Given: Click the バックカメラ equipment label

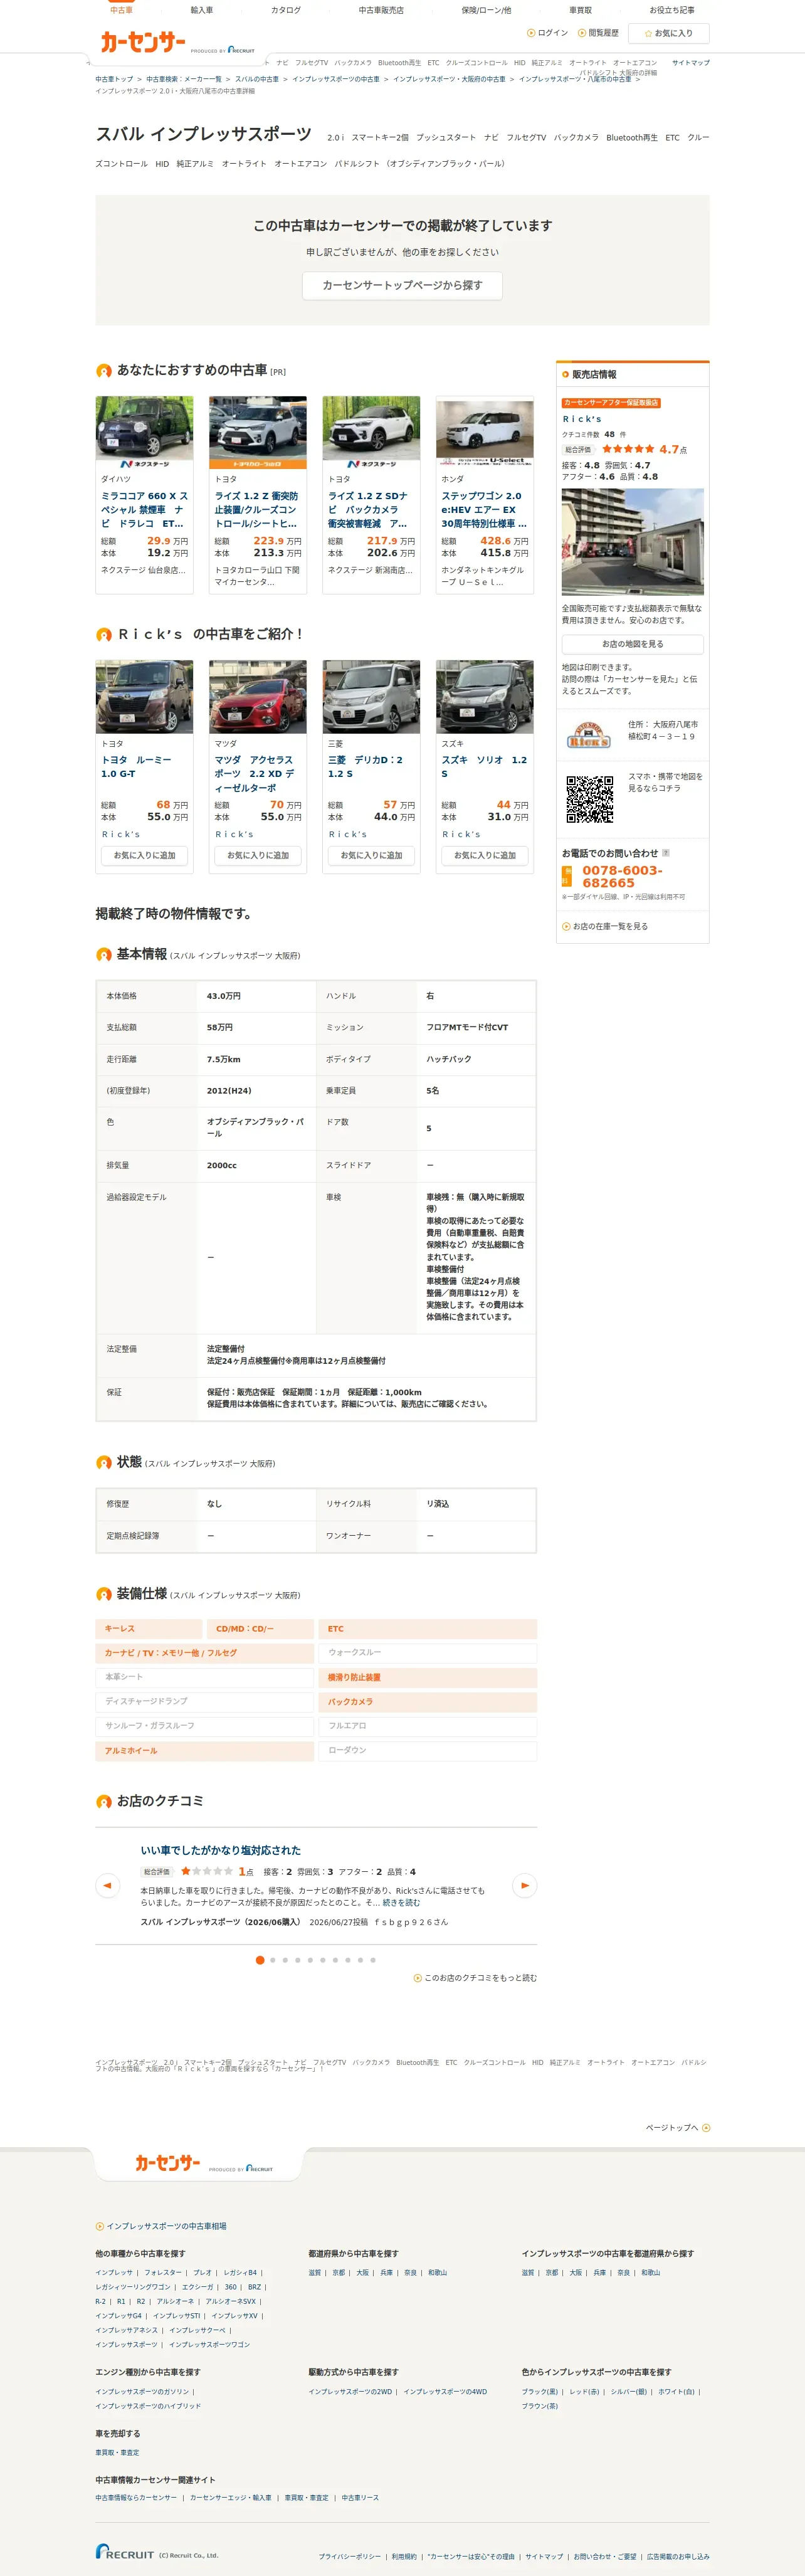Looking at the screenshot, I should pyautogui.click(x=428, y=1701).
